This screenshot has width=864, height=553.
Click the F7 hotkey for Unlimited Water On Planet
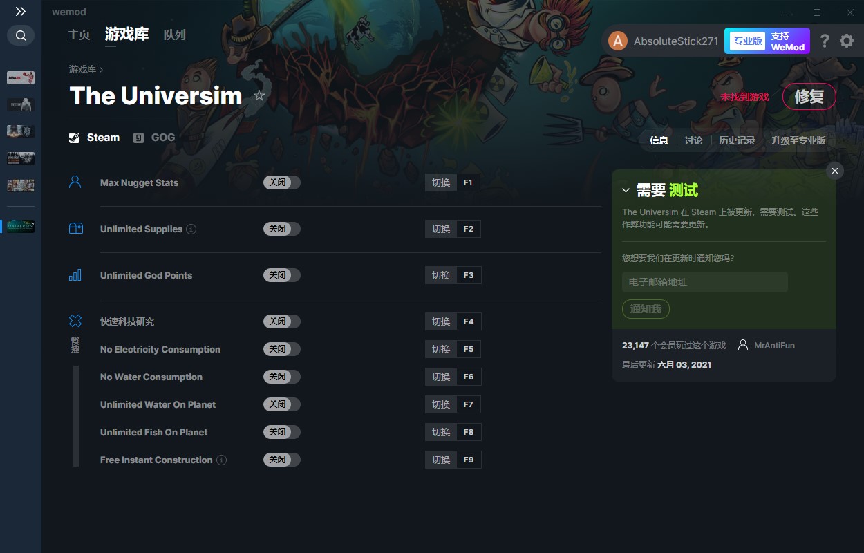coord(469,404)
